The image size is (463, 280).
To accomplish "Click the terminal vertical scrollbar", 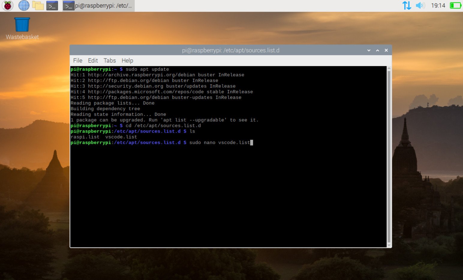I will pyautogui.click(x=389, y=157).
